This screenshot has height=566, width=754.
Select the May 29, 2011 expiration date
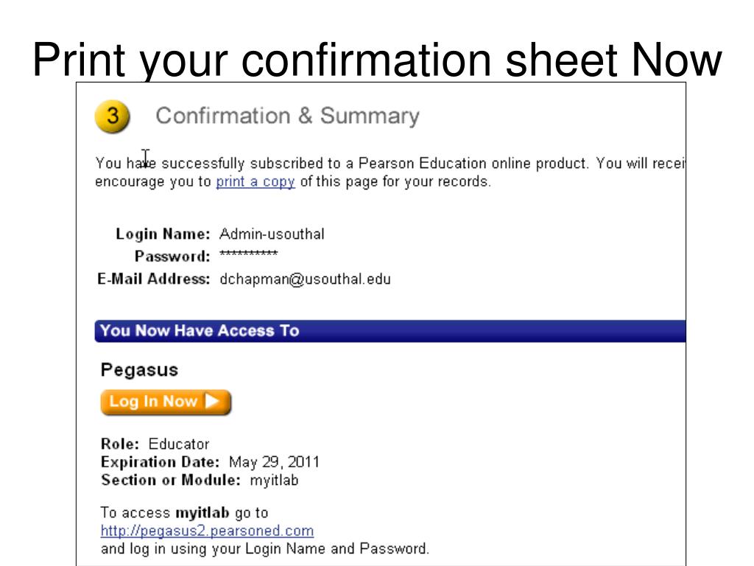point(274,462)
